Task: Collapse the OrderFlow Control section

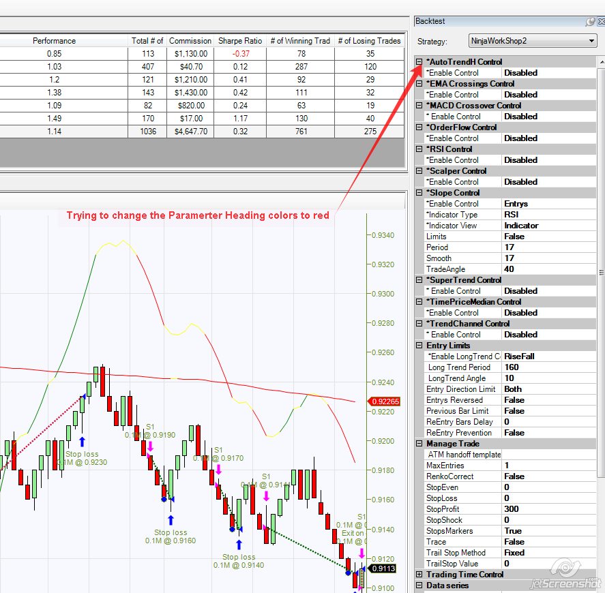Action: pyautogui.click(x=419, y=127)
